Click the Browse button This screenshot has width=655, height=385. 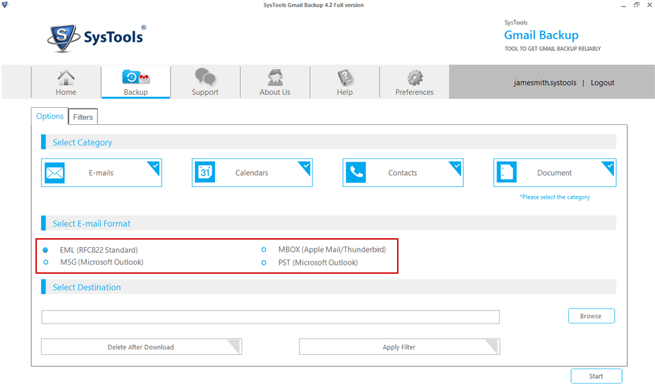(591, 316)
